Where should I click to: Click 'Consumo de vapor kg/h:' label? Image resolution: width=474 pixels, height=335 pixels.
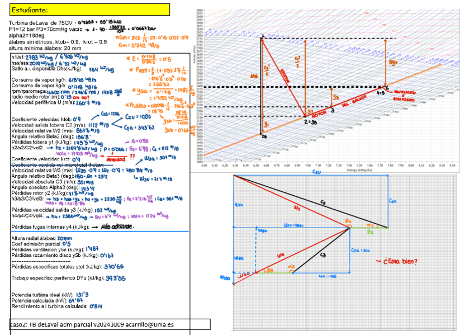coord(39,80)
